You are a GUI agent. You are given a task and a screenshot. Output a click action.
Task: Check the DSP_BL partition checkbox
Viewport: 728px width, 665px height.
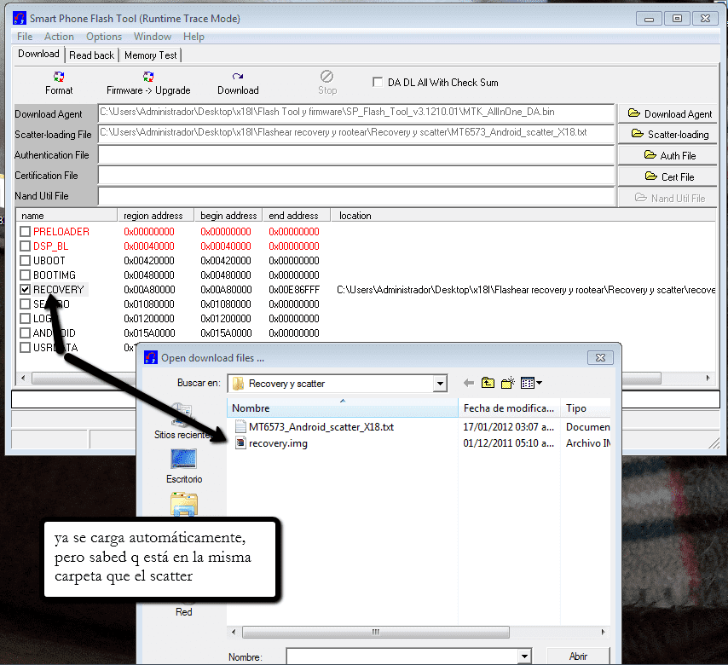pos(26,246)
